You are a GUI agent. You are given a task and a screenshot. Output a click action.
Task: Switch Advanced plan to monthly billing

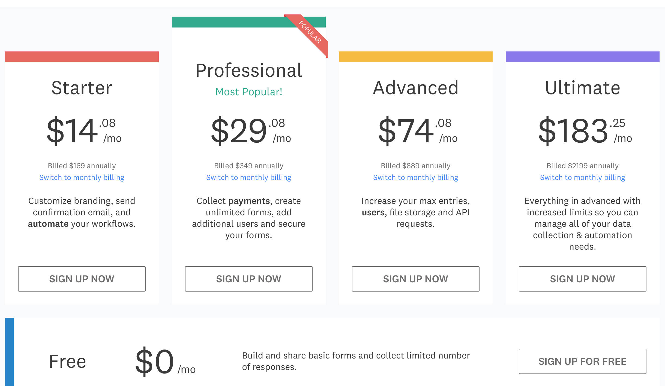(415, 177)
